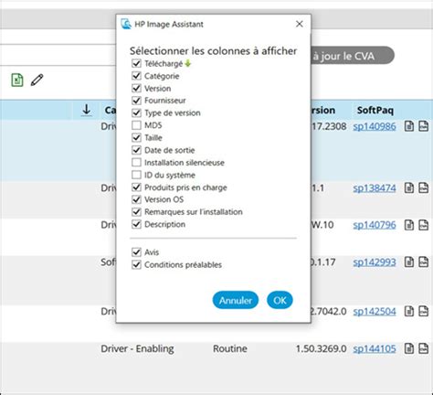
Task: Open the sp140986 SoftPaq link
Action: coord(375,126)
